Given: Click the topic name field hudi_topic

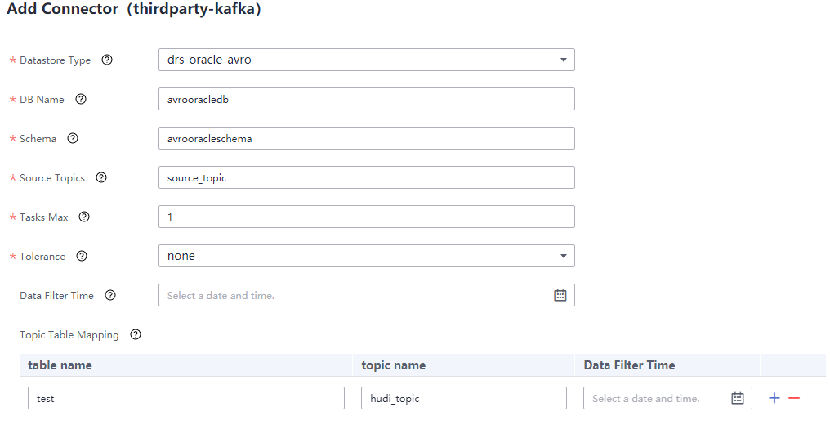Looking at the screenshot, I should point(463,399).
